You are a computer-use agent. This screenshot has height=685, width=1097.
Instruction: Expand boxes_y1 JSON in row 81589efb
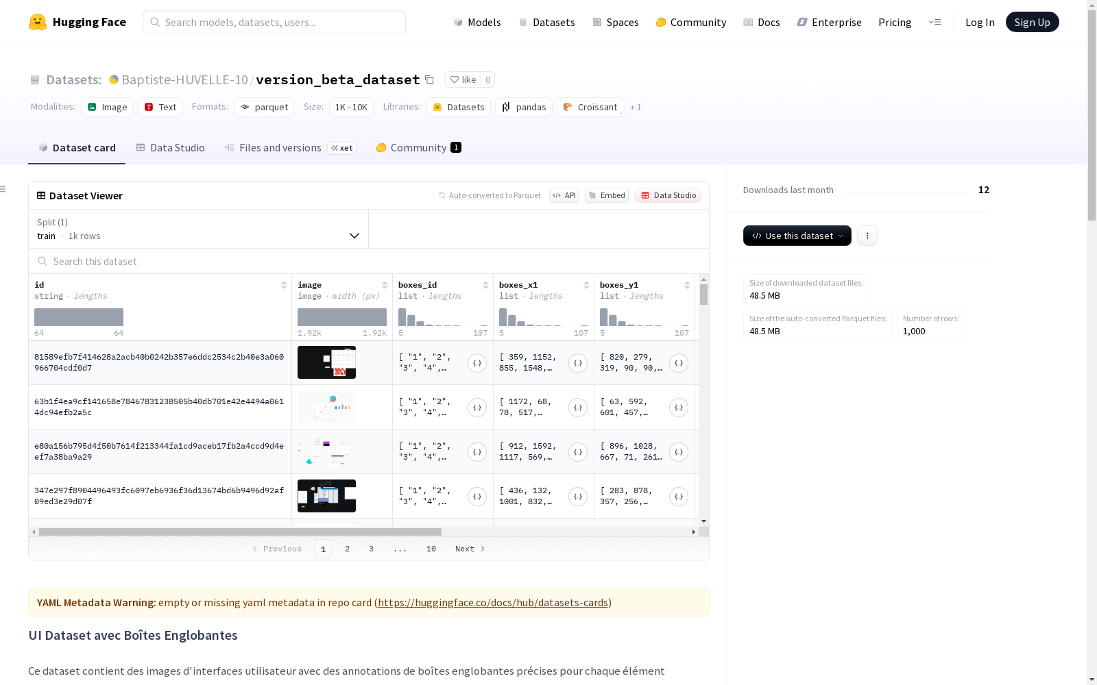[679, 363]
